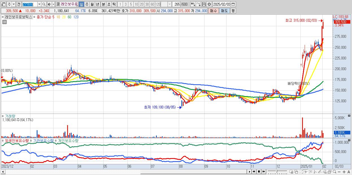Select the 틱 tick chart period
This screenshot has height=175, width=352.
pos(114,4)
